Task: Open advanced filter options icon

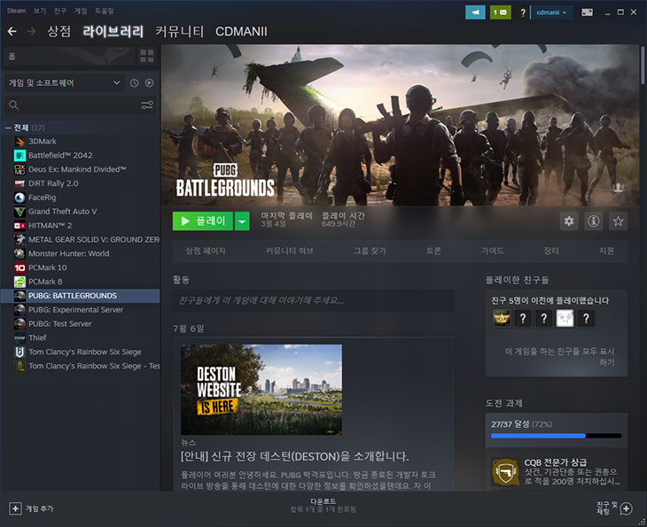Action: click(147, 105)
